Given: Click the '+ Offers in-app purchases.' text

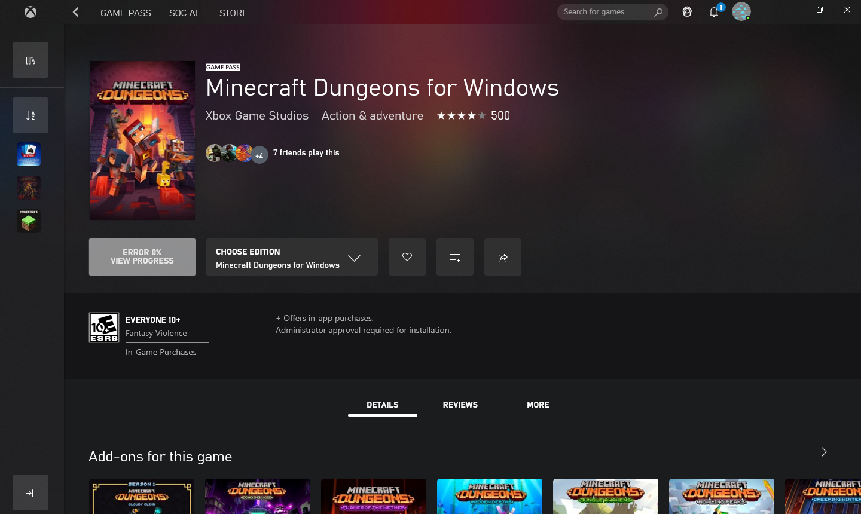Looking at the screenshot, I should [325, 319].
